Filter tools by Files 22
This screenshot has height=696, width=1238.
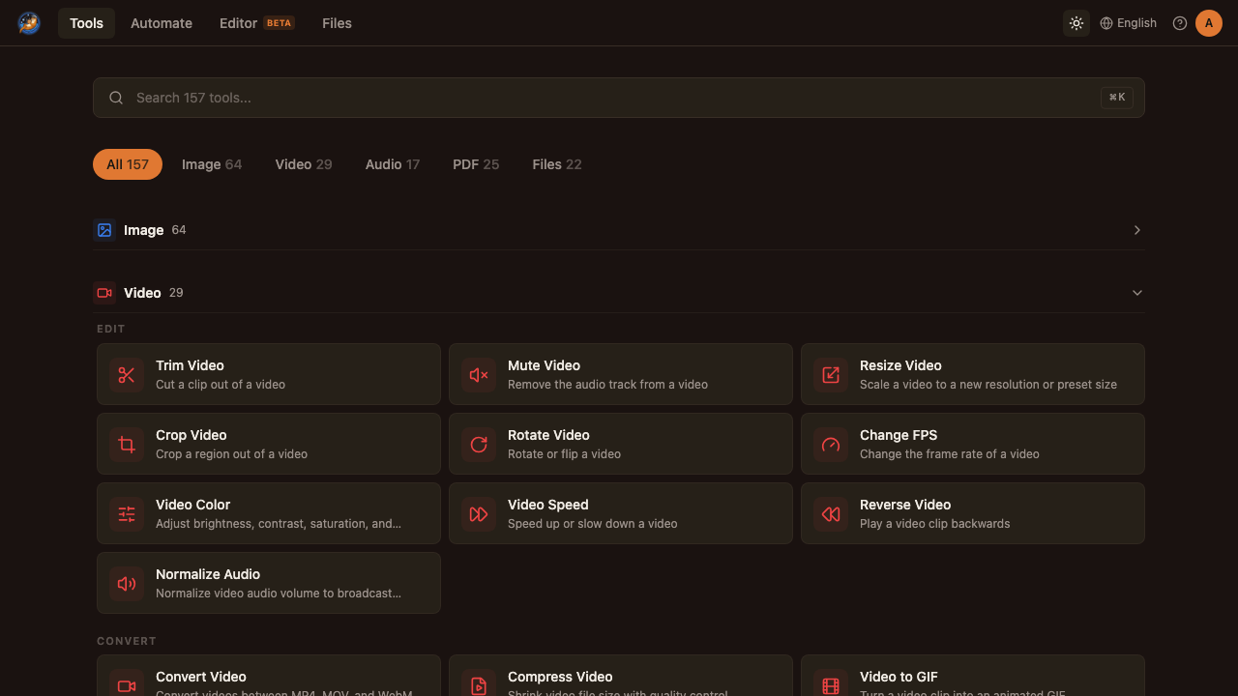coord(557,164)
